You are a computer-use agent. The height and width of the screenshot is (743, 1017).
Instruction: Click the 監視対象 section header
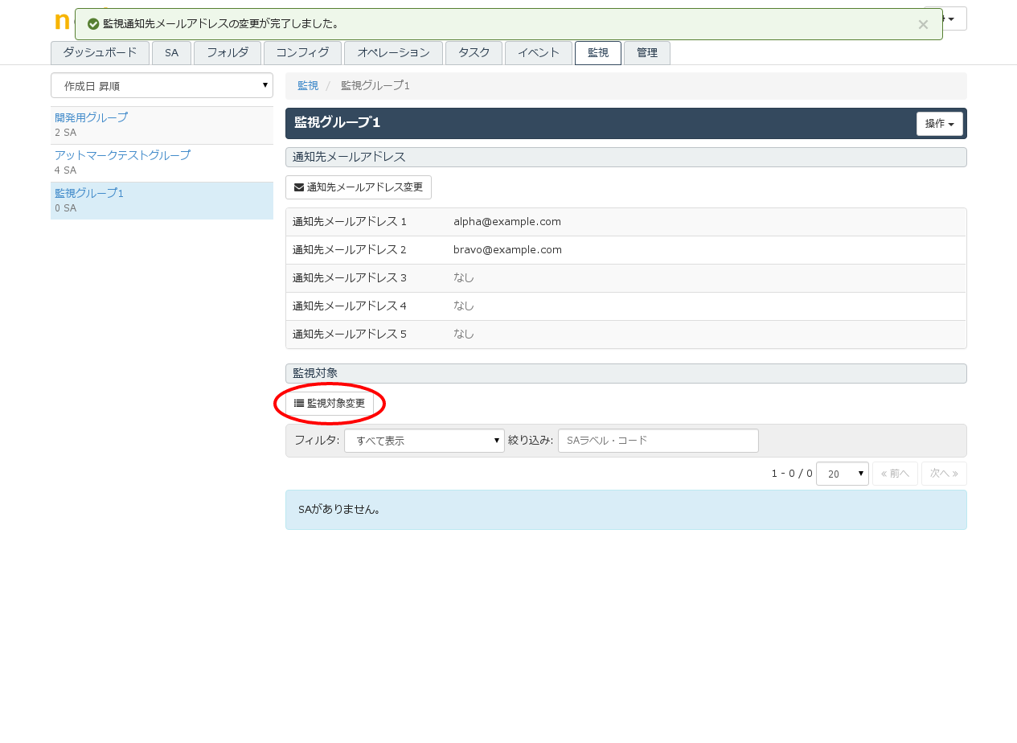(626, 373)
